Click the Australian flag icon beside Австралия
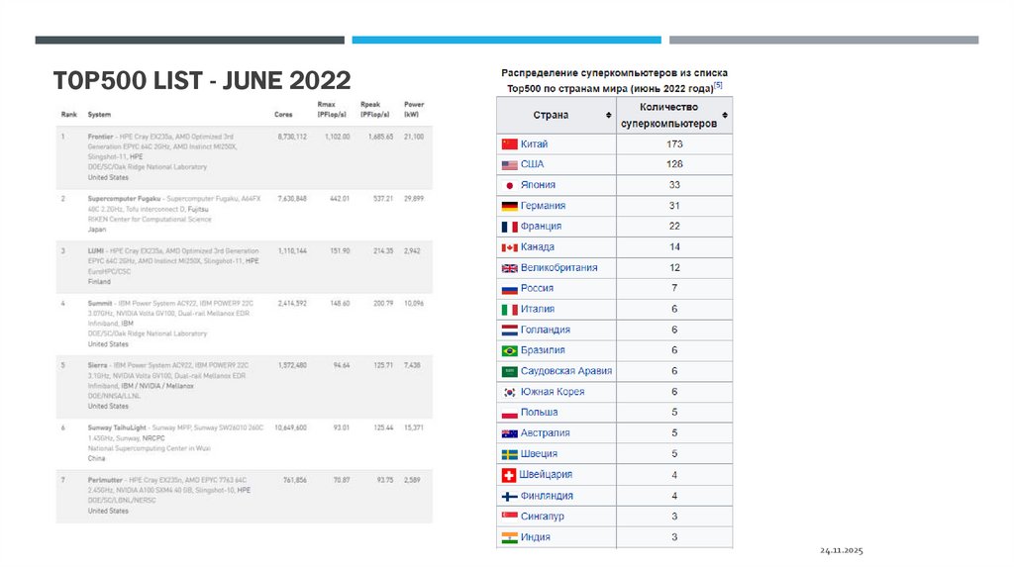 click(x=510, y=433)
